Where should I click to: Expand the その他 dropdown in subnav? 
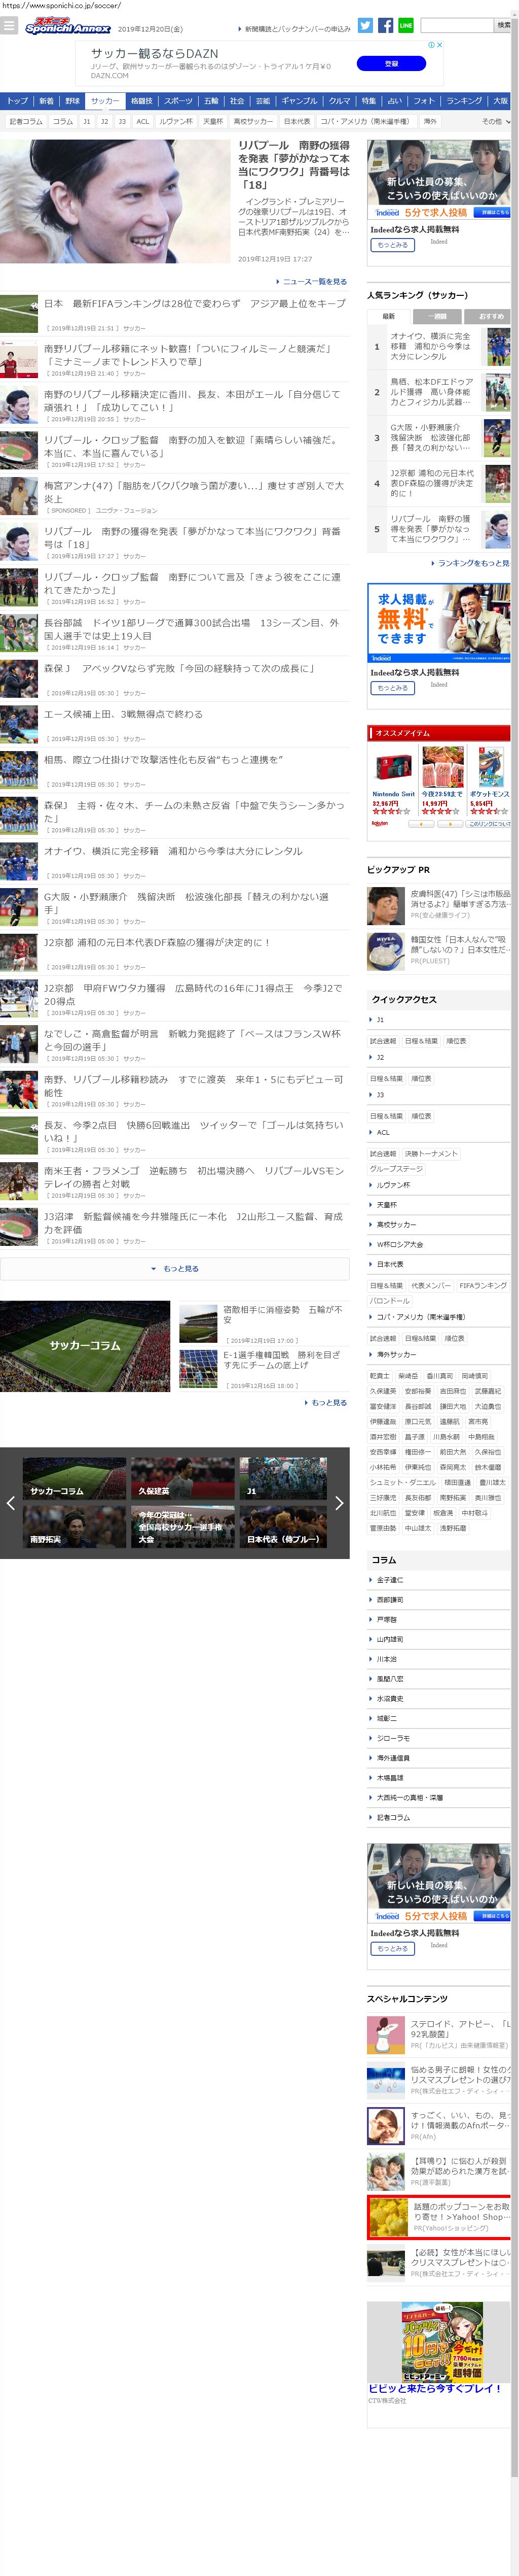495,121
